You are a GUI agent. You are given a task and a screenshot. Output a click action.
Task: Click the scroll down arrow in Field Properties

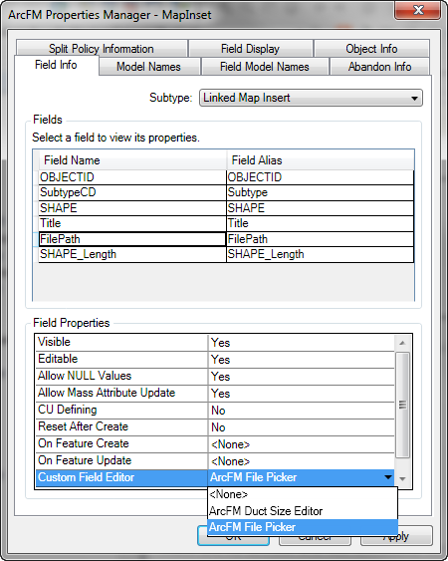click(402, 478)
